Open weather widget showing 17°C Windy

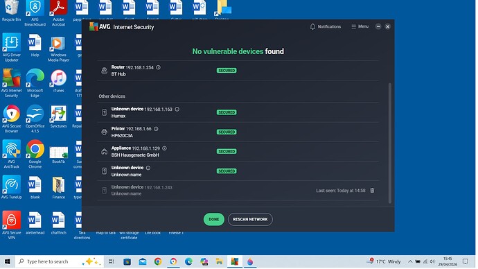(384, 261)
